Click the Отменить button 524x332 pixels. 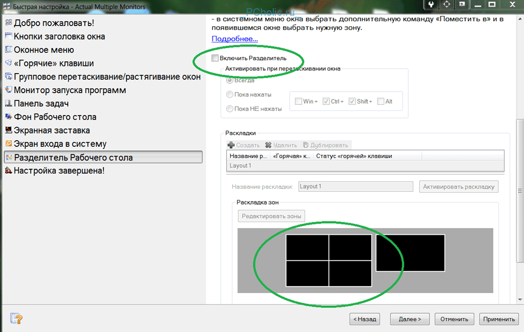[454, 319]
